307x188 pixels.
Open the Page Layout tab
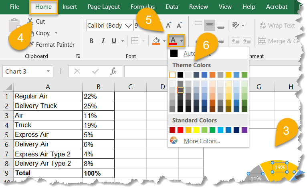tap(103, 7)
